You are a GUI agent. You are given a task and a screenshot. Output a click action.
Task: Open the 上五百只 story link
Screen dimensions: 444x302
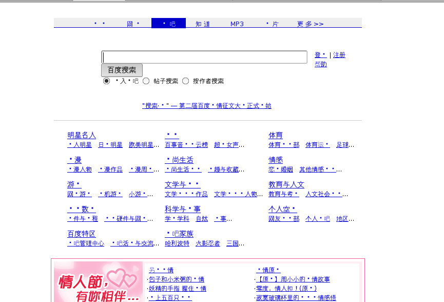170,298
